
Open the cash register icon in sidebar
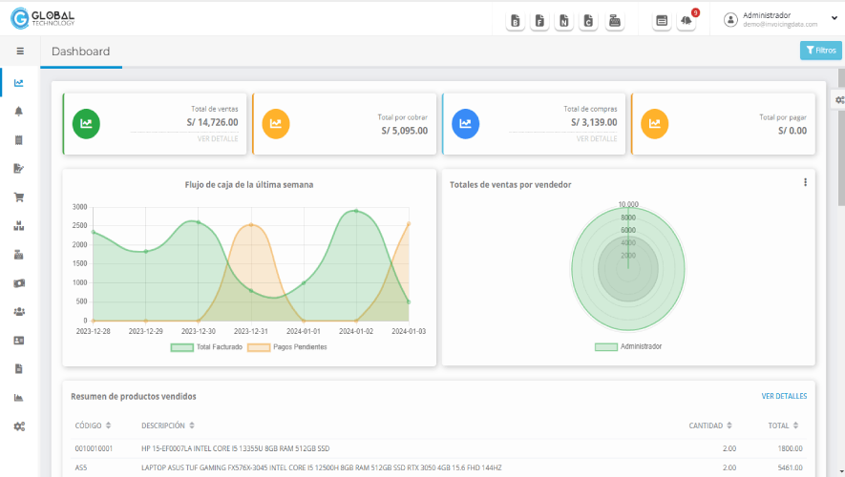coord(19,255)
